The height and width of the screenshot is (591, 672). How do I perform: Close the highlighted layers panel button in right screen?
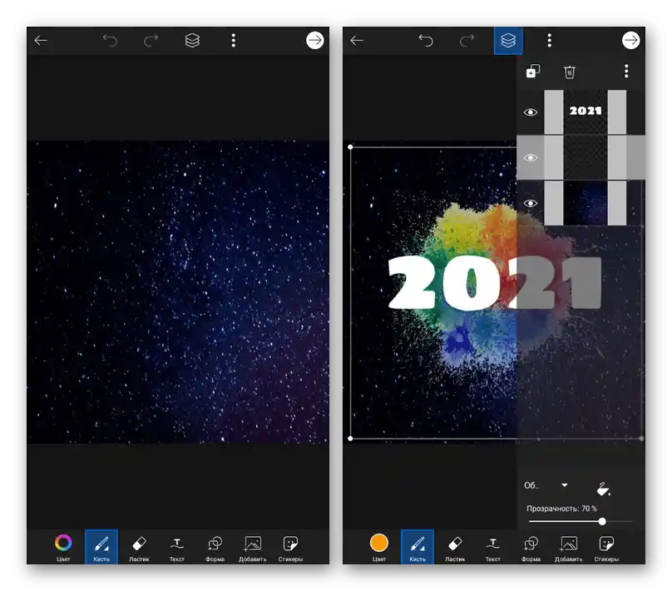tap(508, 41)
